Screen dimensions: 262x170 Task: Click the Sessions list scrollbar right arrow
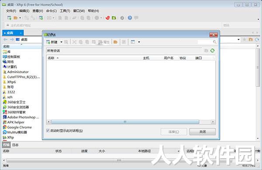click(213, 121)
